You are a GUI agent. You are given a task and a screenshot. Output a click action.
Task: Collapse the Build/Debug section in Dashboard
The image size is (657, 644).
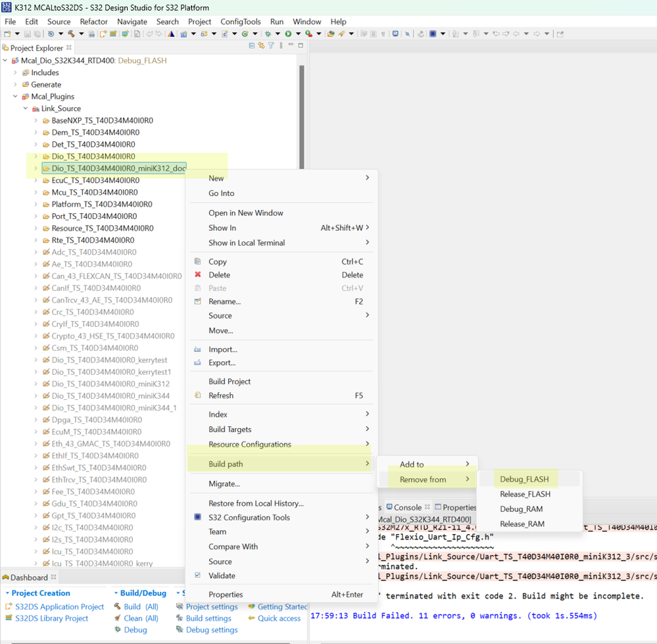click(116, 593)
